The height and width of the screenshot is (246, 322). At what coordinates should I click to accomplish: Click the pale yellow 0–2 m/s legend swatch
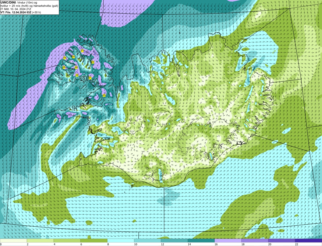tap(13, 240)
